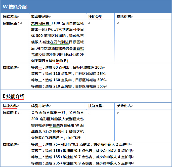Screen dimensions: 172x167
Task: Click the line '震出一道刀气,刀气到达后可使目'
Action: pyautogui.click(x=58, y=29)
